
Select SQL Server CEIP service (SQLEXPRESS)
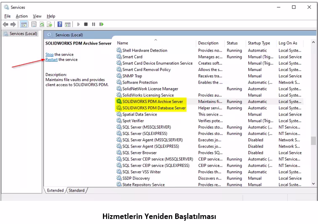(210, 165)
